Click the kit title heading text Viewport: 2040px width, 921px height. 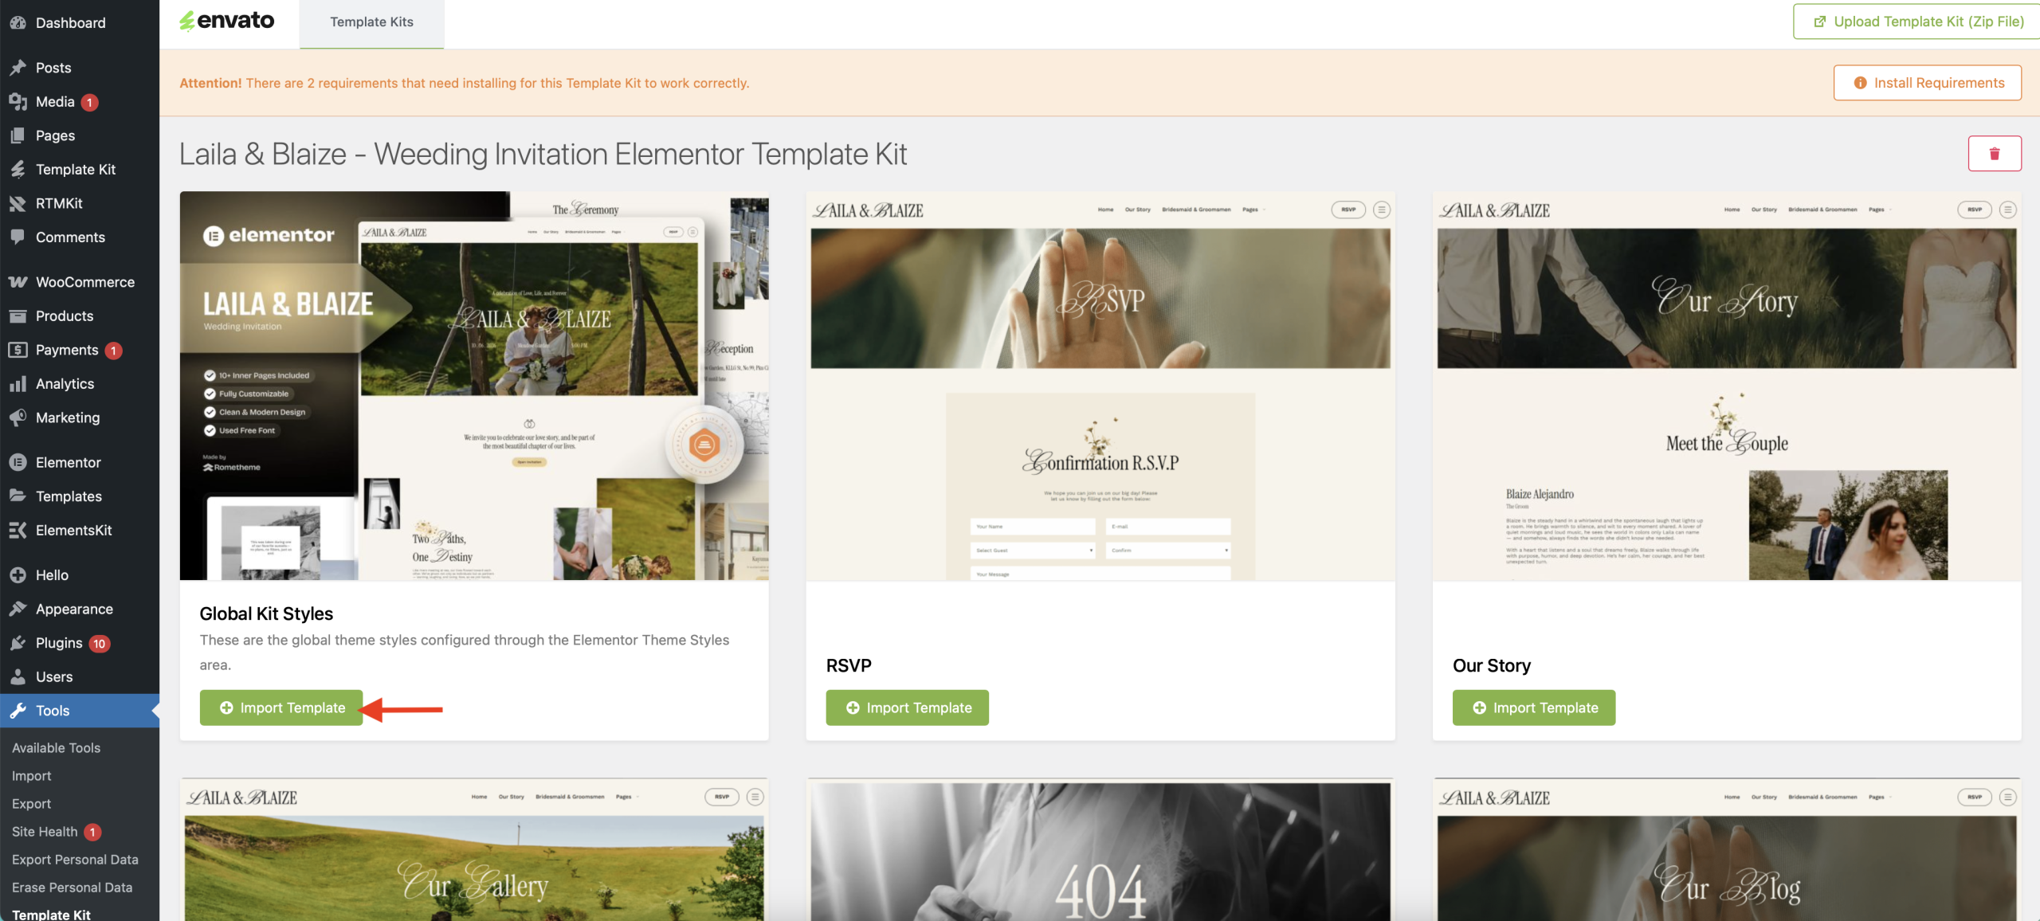click(543, 154)
